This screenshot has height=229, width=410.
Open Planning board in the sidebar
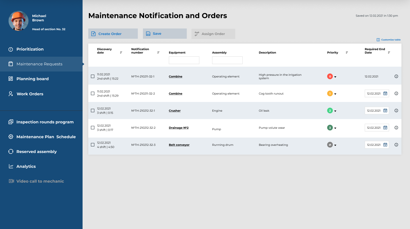point(32,79)
